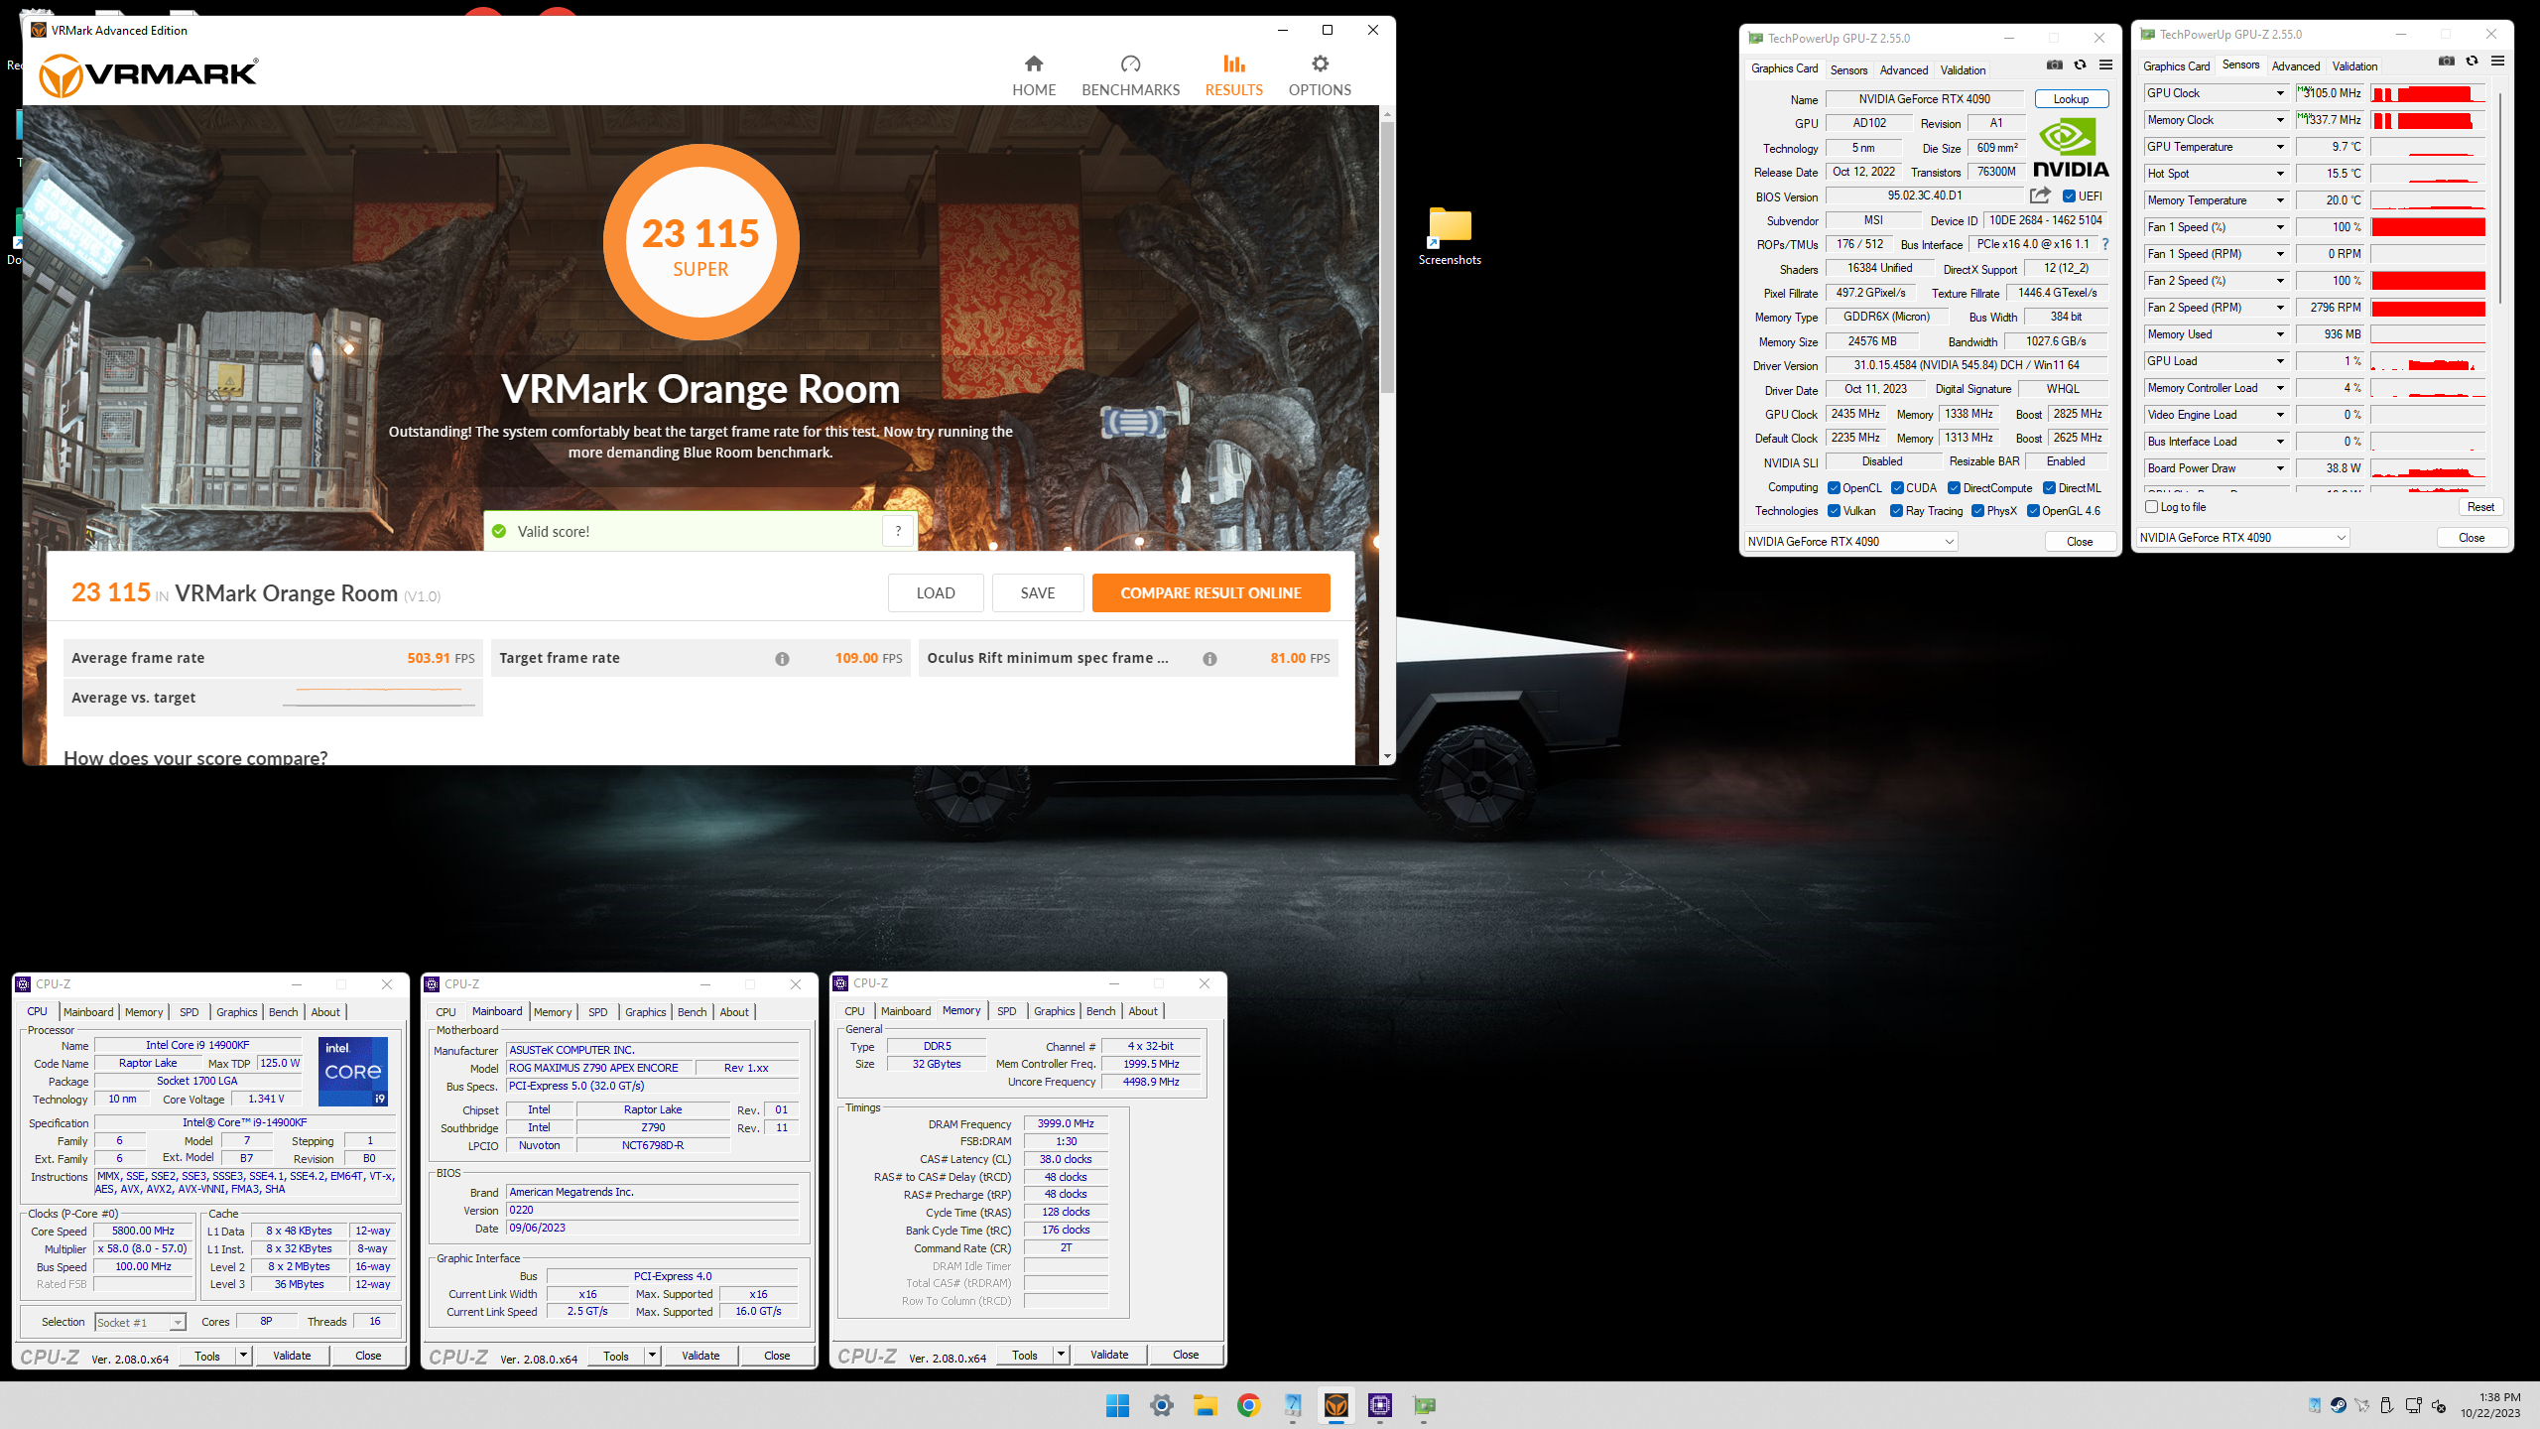This screenshot has width=2540, height=1429.
Task: Toggle the OpenCL checkbox
Action: [x=1834, y=488]
